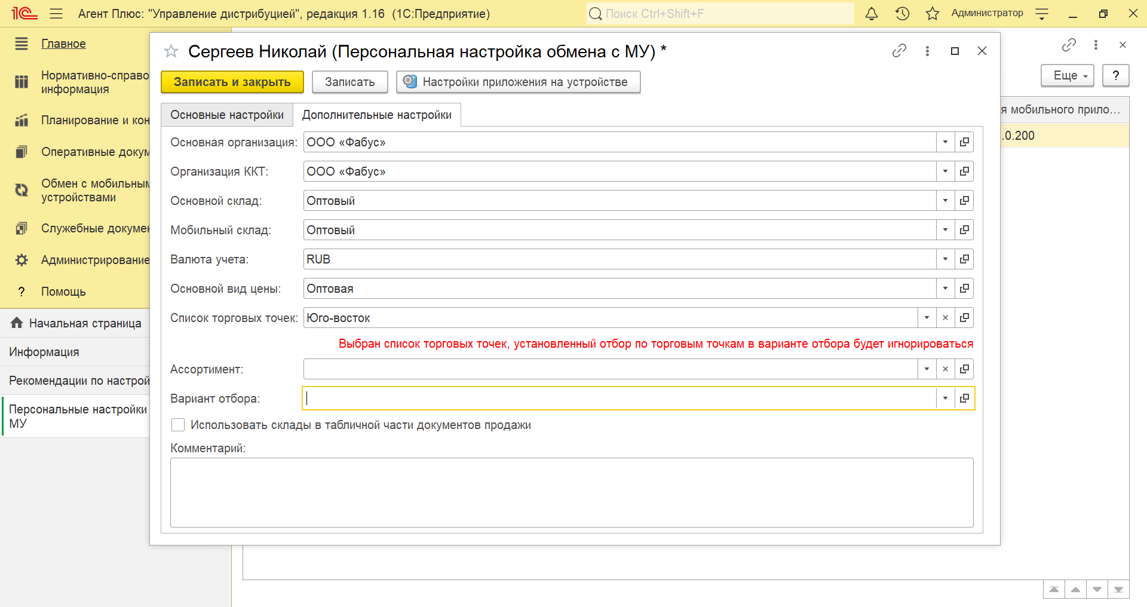Open Основная организация value in new form

[x=964, y=142]
